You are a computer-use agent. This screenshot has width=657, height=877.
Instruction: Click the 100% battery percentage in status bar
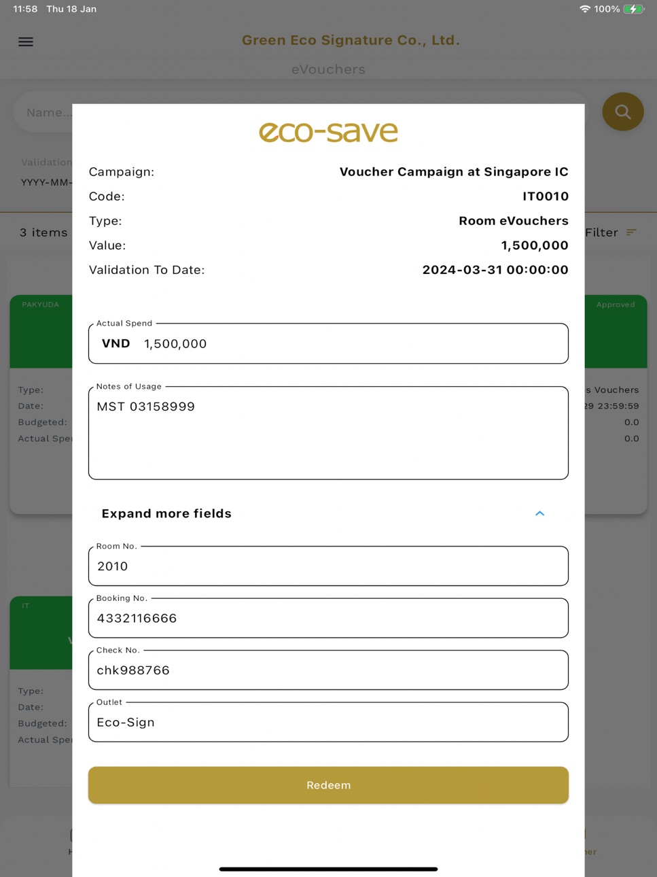click(607, 9)
